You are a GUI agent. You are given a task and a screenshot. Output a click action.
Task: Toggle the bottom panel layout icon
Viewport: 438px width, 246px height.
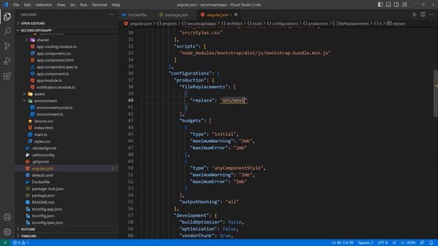pyautogui.click(x=388, y=5)
